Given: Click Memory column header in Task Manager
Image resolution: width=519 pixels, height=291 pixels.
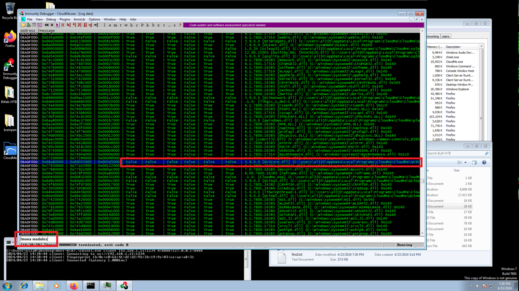Looking at the screenshot, I should tap(435, 47).
